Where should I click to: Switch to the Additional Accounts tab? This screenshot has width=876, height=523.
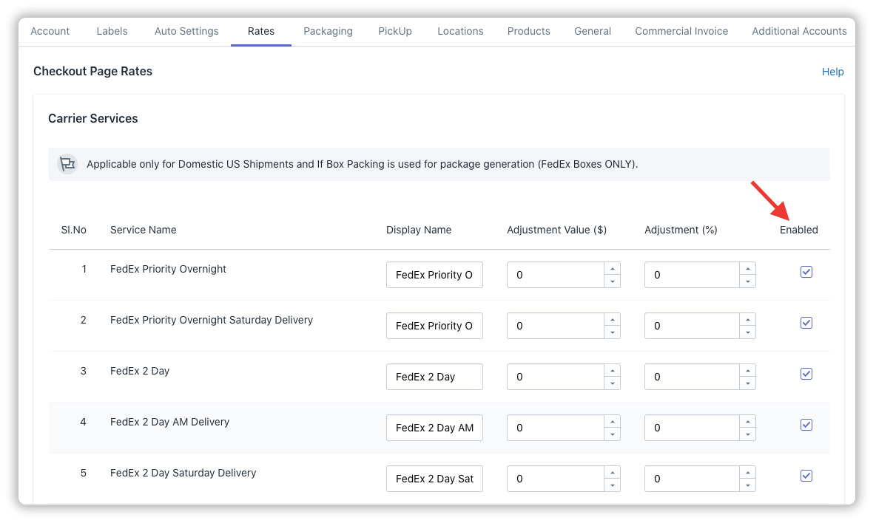[x=799, y=31]
